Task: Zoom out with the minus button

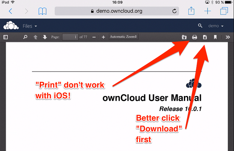Action: 94,37
